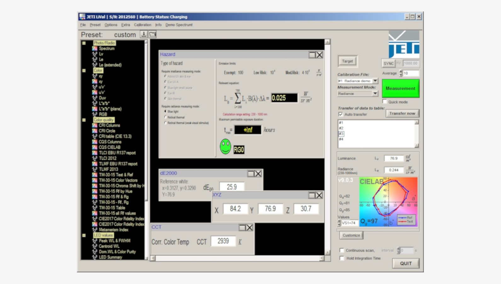Click the save preset download icon

click(144, 34)
